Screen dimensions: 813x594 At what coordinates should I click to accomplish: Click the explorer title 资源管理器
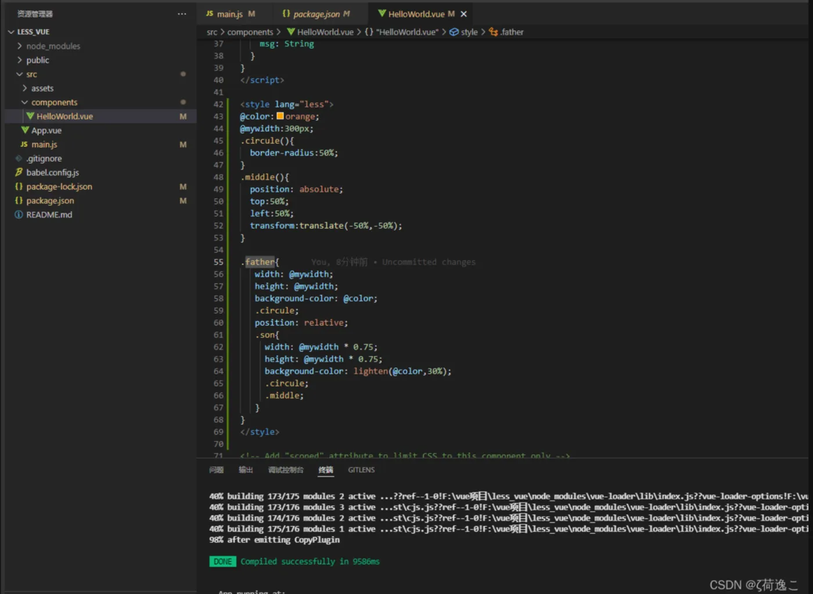point(35,14)
